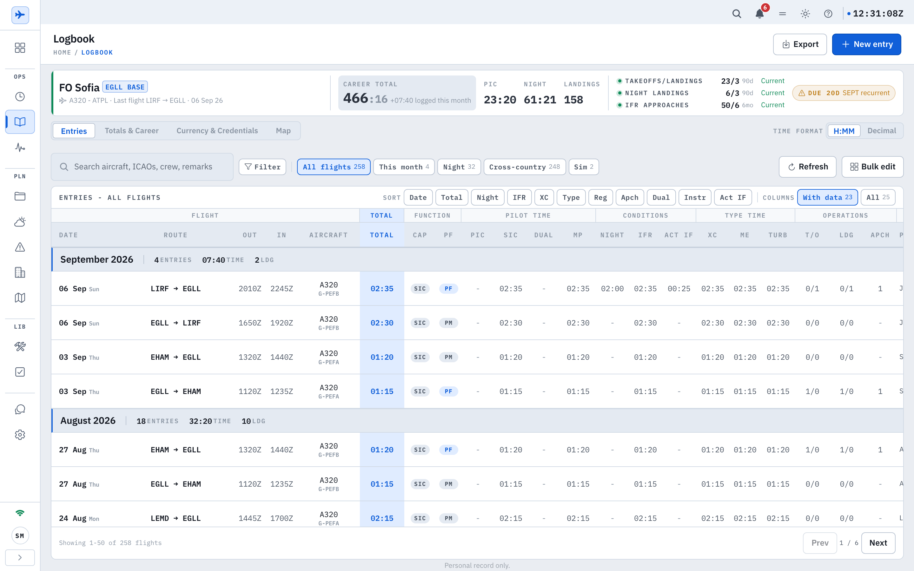Show All 25 columns
The image size is (914, 571).
[x=878, y=198]
